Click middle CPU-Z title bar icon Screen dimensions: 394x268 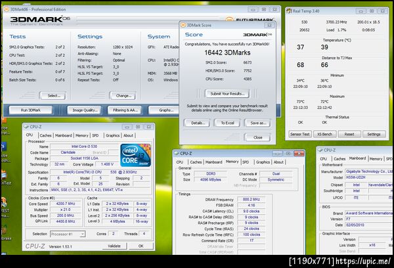[x=177, y=153]
